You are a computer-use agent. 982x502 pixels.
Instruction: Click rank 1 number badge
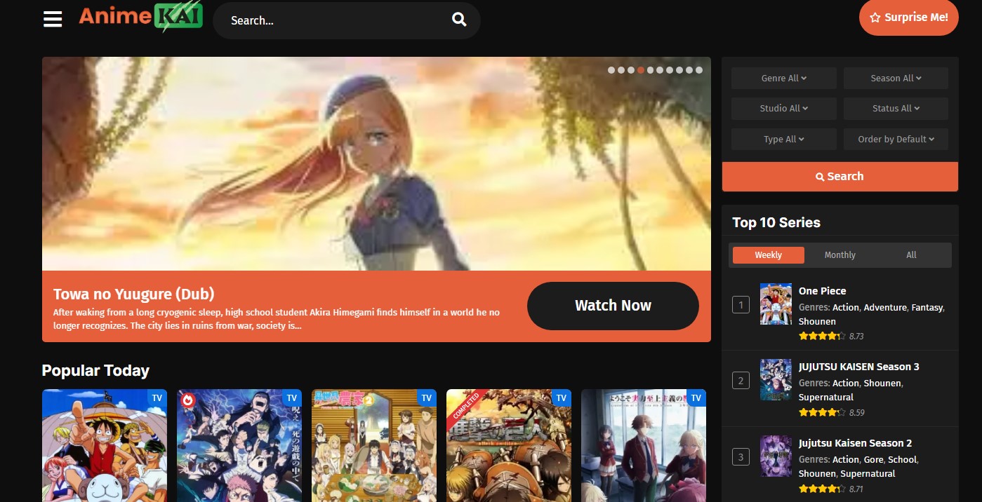(x=741, y=304)
